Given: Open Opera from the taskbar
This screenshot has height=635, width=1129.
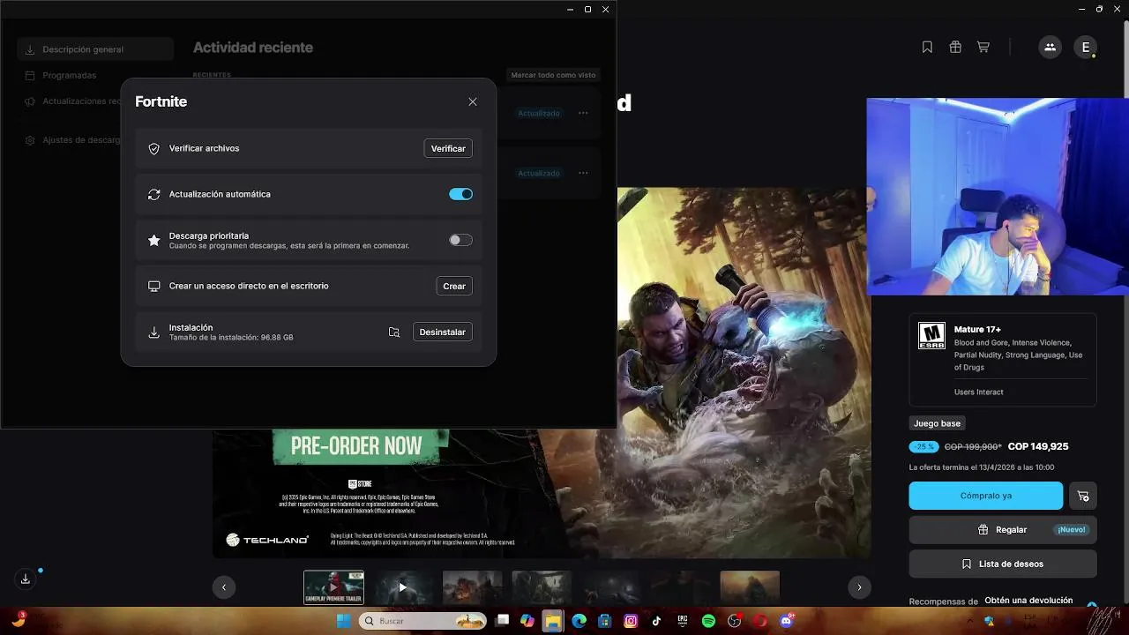Looking at the screenshot, I should click(759, 621).
